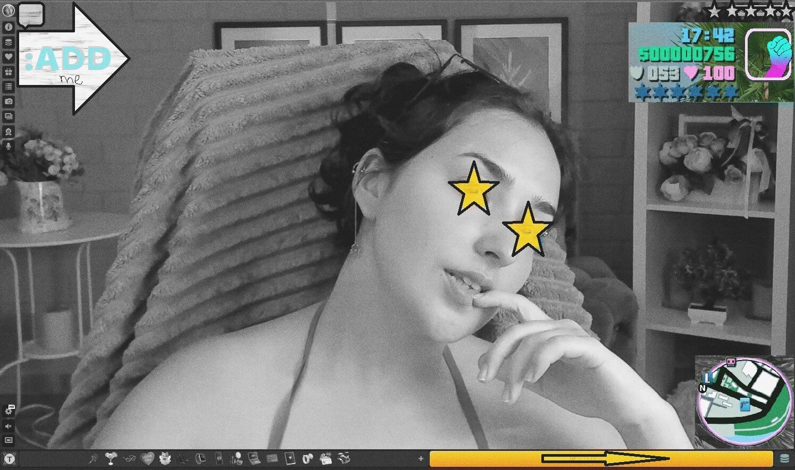Open the speech bubble thumbnail near profile
Viewport: 795px width, 470px height.
pyautogui.click(x=31, y=14)
